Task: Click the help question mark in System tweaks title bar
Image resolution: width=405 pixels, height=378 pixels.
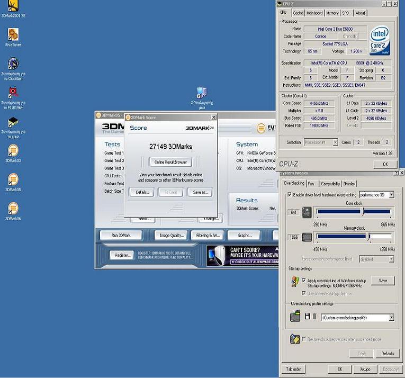Action: 397,173
